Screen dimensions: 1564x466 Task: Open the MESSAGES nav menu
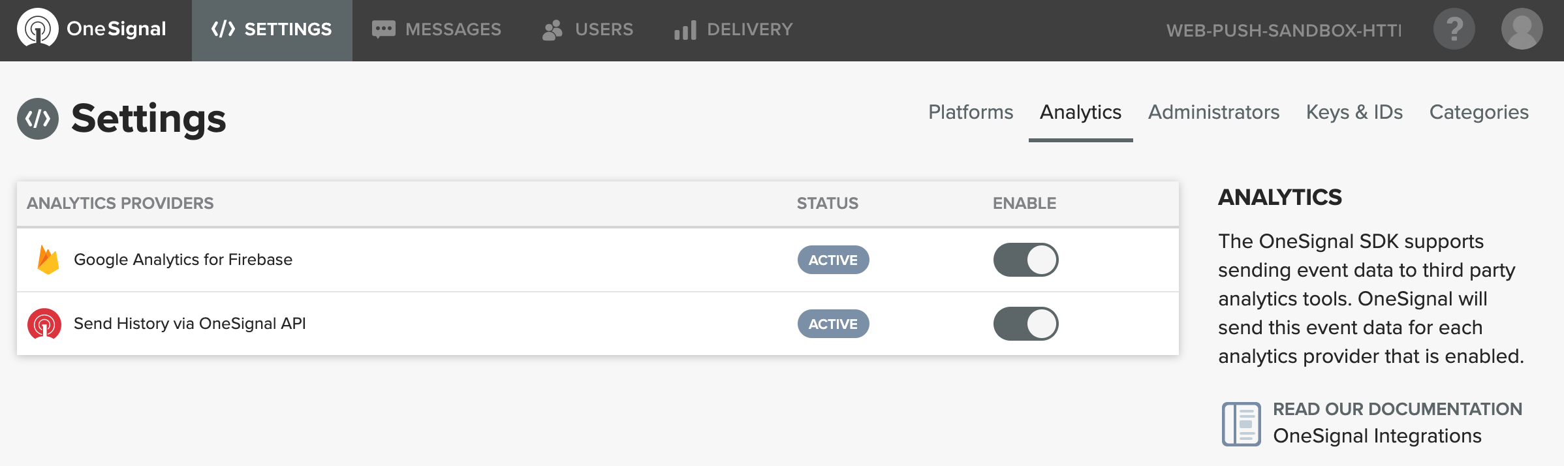(436, 30)
